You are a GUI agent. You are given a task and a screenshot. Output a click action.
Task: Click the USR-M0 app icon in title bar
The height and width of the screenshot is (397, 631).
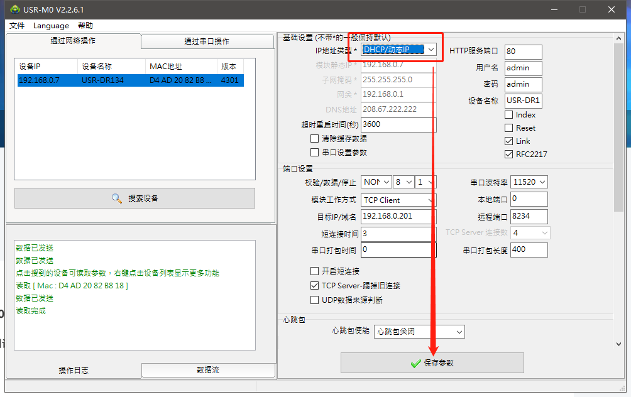click(x=15, y=9)
